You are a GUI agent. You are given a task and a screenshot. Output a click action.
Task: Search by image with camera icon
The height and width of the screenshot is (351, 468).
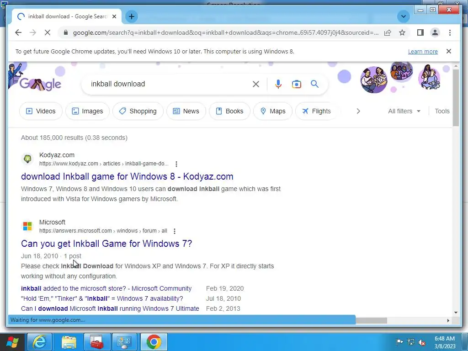(x=296, y=84)
